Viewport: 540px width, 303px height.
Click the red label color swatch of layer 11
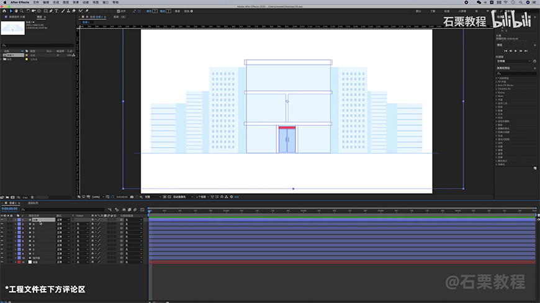[x=19, y=262]
